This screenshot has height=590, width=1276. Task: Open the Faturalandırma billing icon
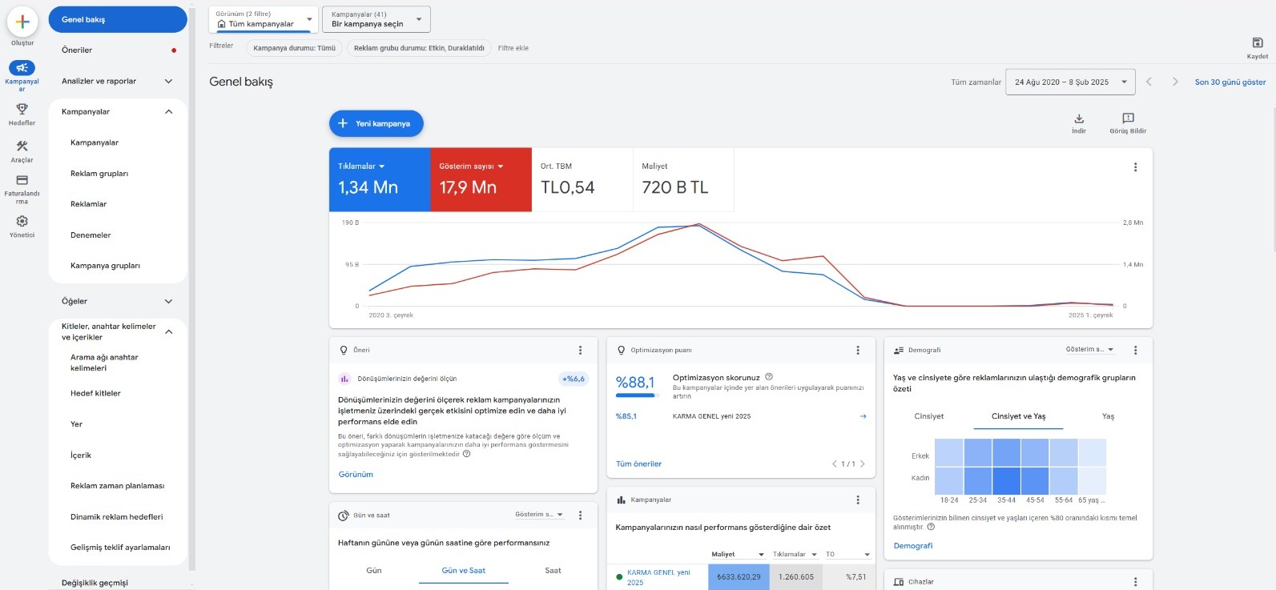[x=22, y=180]
